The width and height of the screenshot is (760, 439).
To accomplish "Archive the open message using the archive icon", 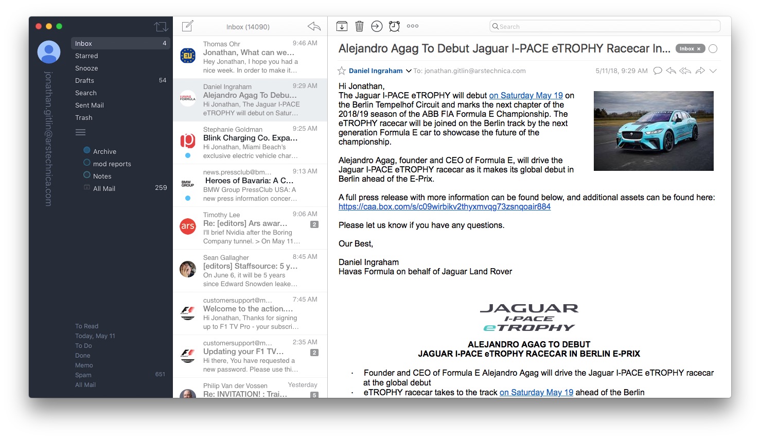I will click(342, 26).
